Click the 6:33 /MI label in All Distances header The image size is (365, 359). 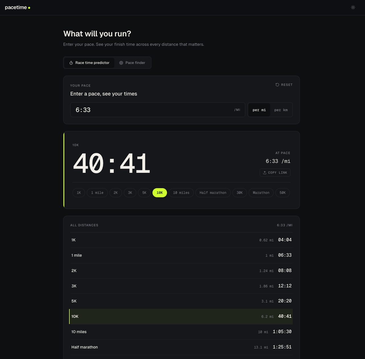coord(284,225)
